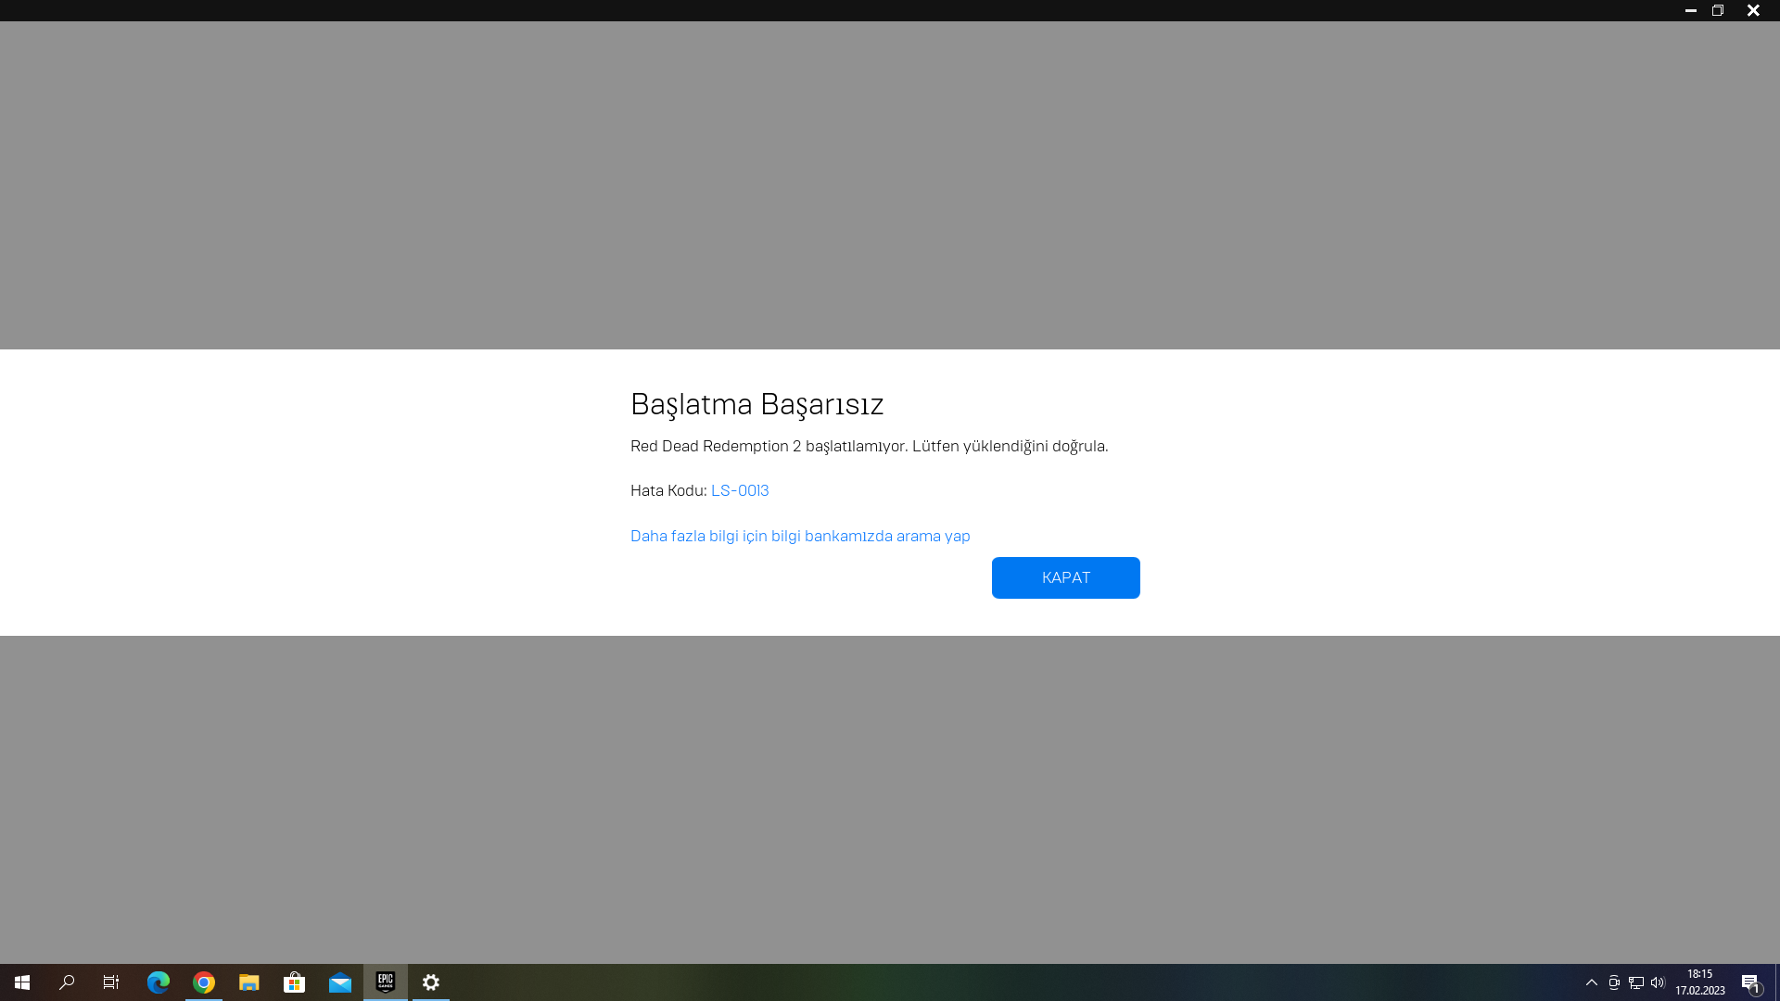This screenshot has height=1001, width=1780.
Task: Select the Epic Games Launcher taskbar icon
Action: point(386,982)
